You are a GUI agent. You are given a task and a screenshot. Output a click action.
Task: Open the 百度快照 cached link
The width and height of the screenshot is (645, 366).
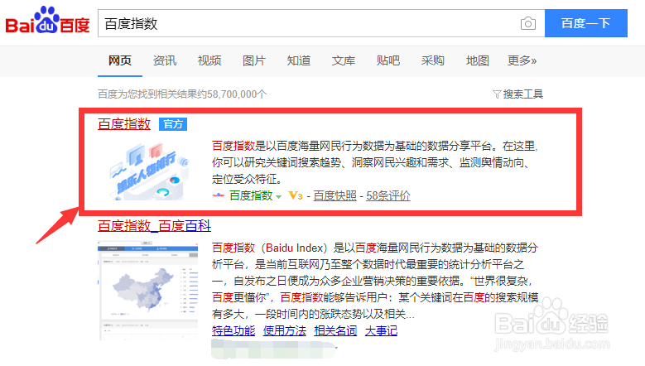335,195
